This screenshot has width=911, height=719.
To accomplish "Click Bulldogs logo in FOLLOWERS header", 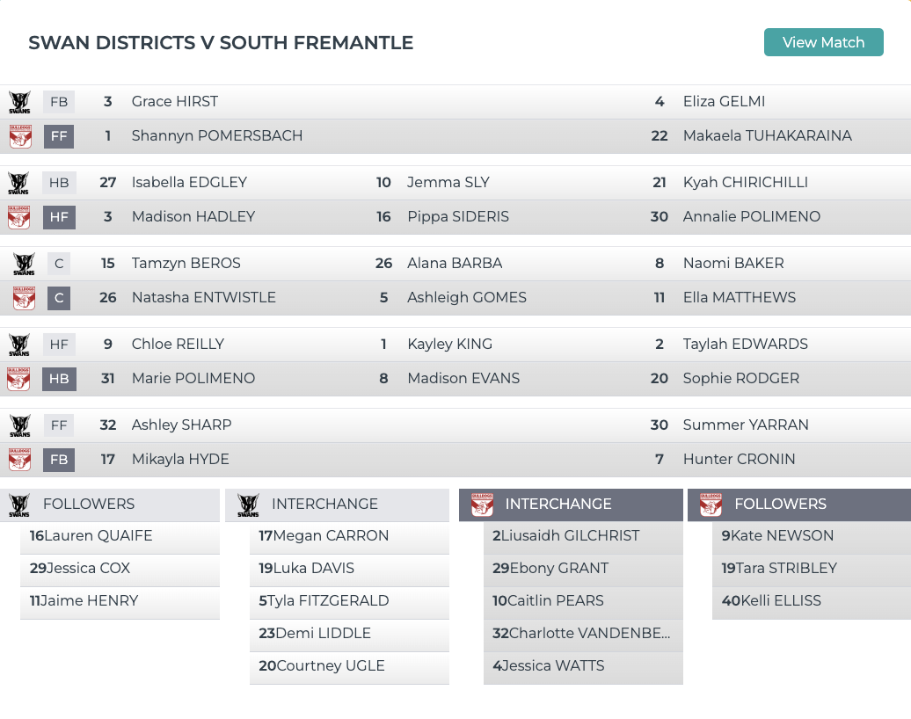I will (x=711, y=505).
